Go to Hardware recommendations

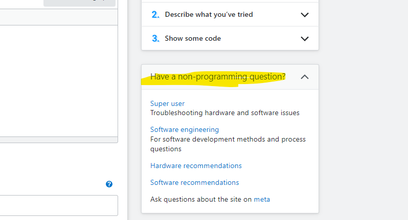(196, 166)
